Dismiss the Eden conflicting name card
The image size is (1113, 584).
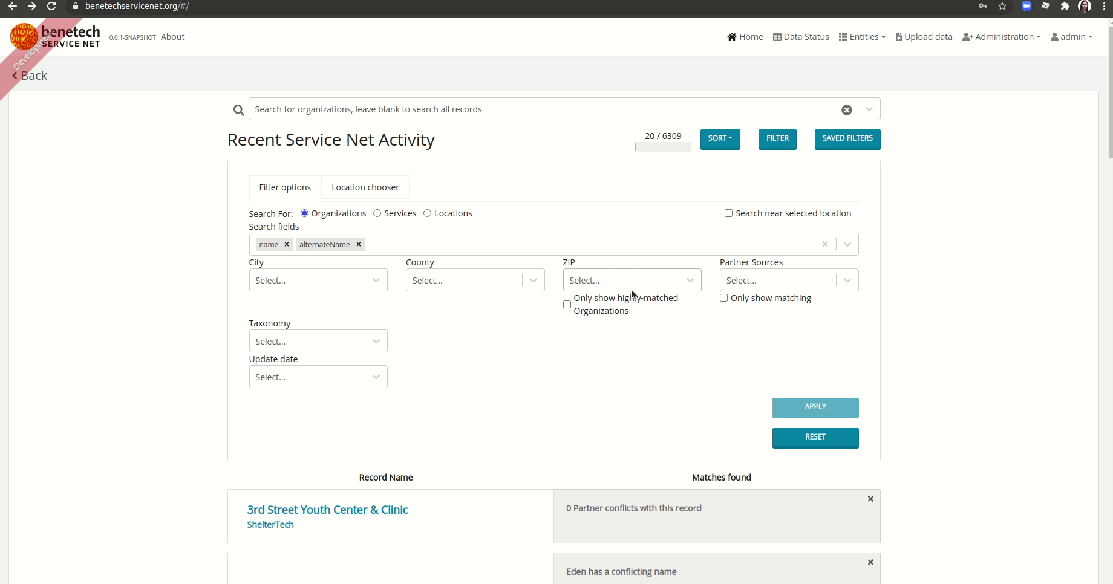click(x=870, y=562)
